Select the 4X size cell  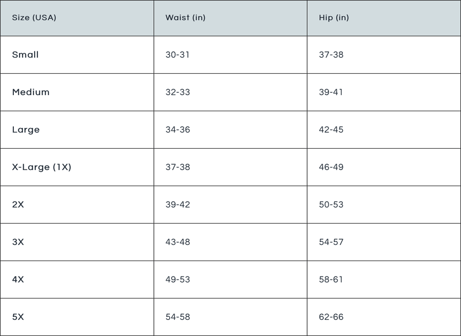tap(18, 280)
